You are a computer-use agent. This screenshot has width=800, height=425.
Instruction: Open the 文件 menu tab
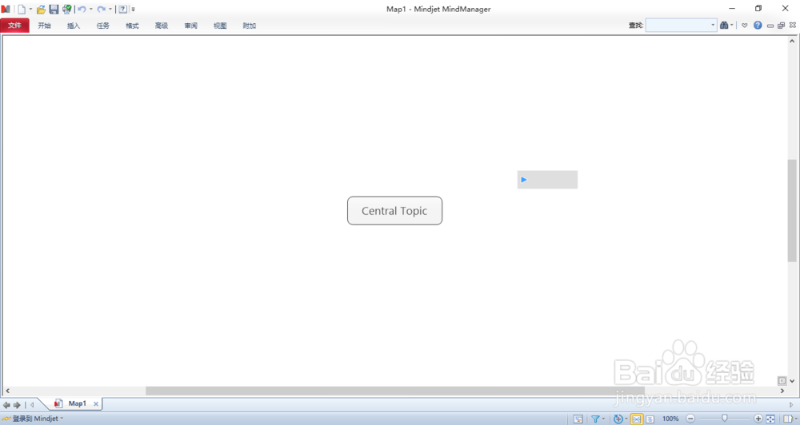(14, 26)
